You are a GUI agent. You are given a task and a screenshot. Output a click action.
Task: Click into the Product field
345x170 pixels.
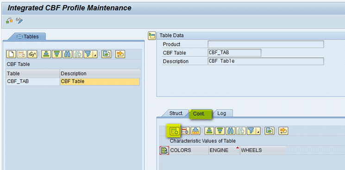(265, 44)
